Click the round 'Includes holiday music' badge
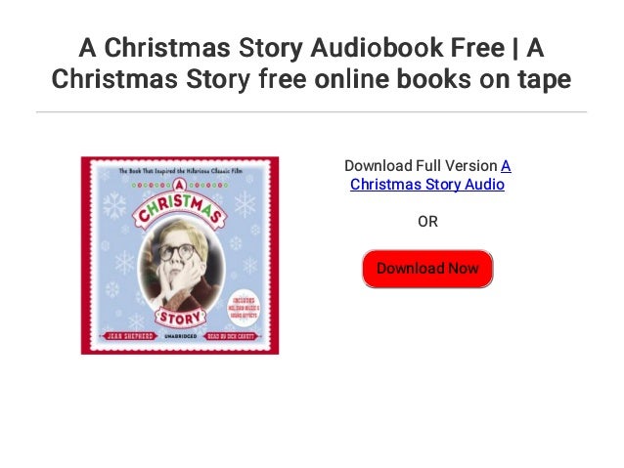 pyautogui.click(x=244, y=310)
